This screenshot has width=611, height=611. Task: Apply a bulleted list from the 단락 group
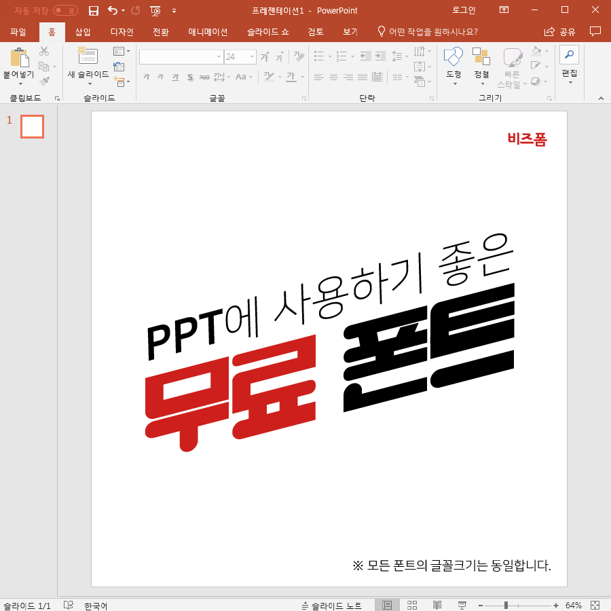coord(318,56)
